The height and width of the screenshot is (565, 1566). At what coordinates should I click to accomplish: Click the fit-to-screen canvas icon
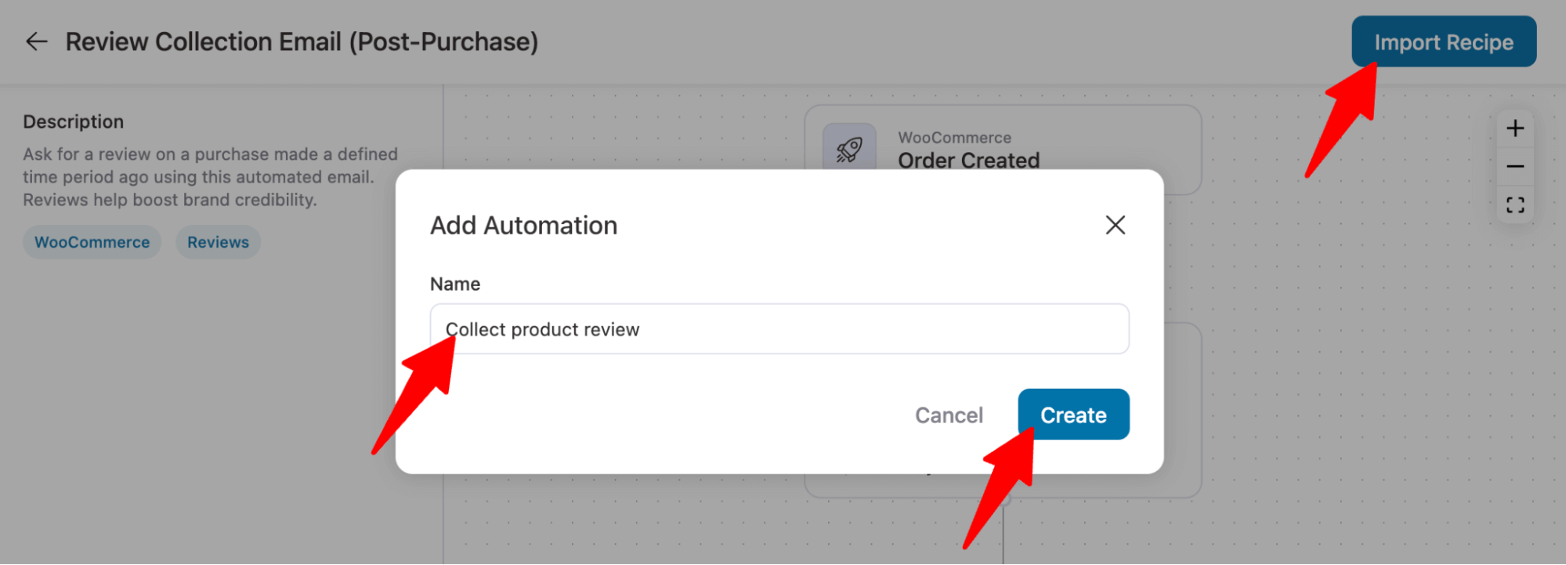(1516, 204)
